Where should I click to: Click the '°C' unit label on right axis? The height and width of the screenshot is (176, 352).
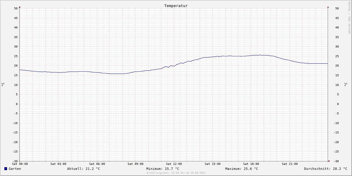click(346, 84)
